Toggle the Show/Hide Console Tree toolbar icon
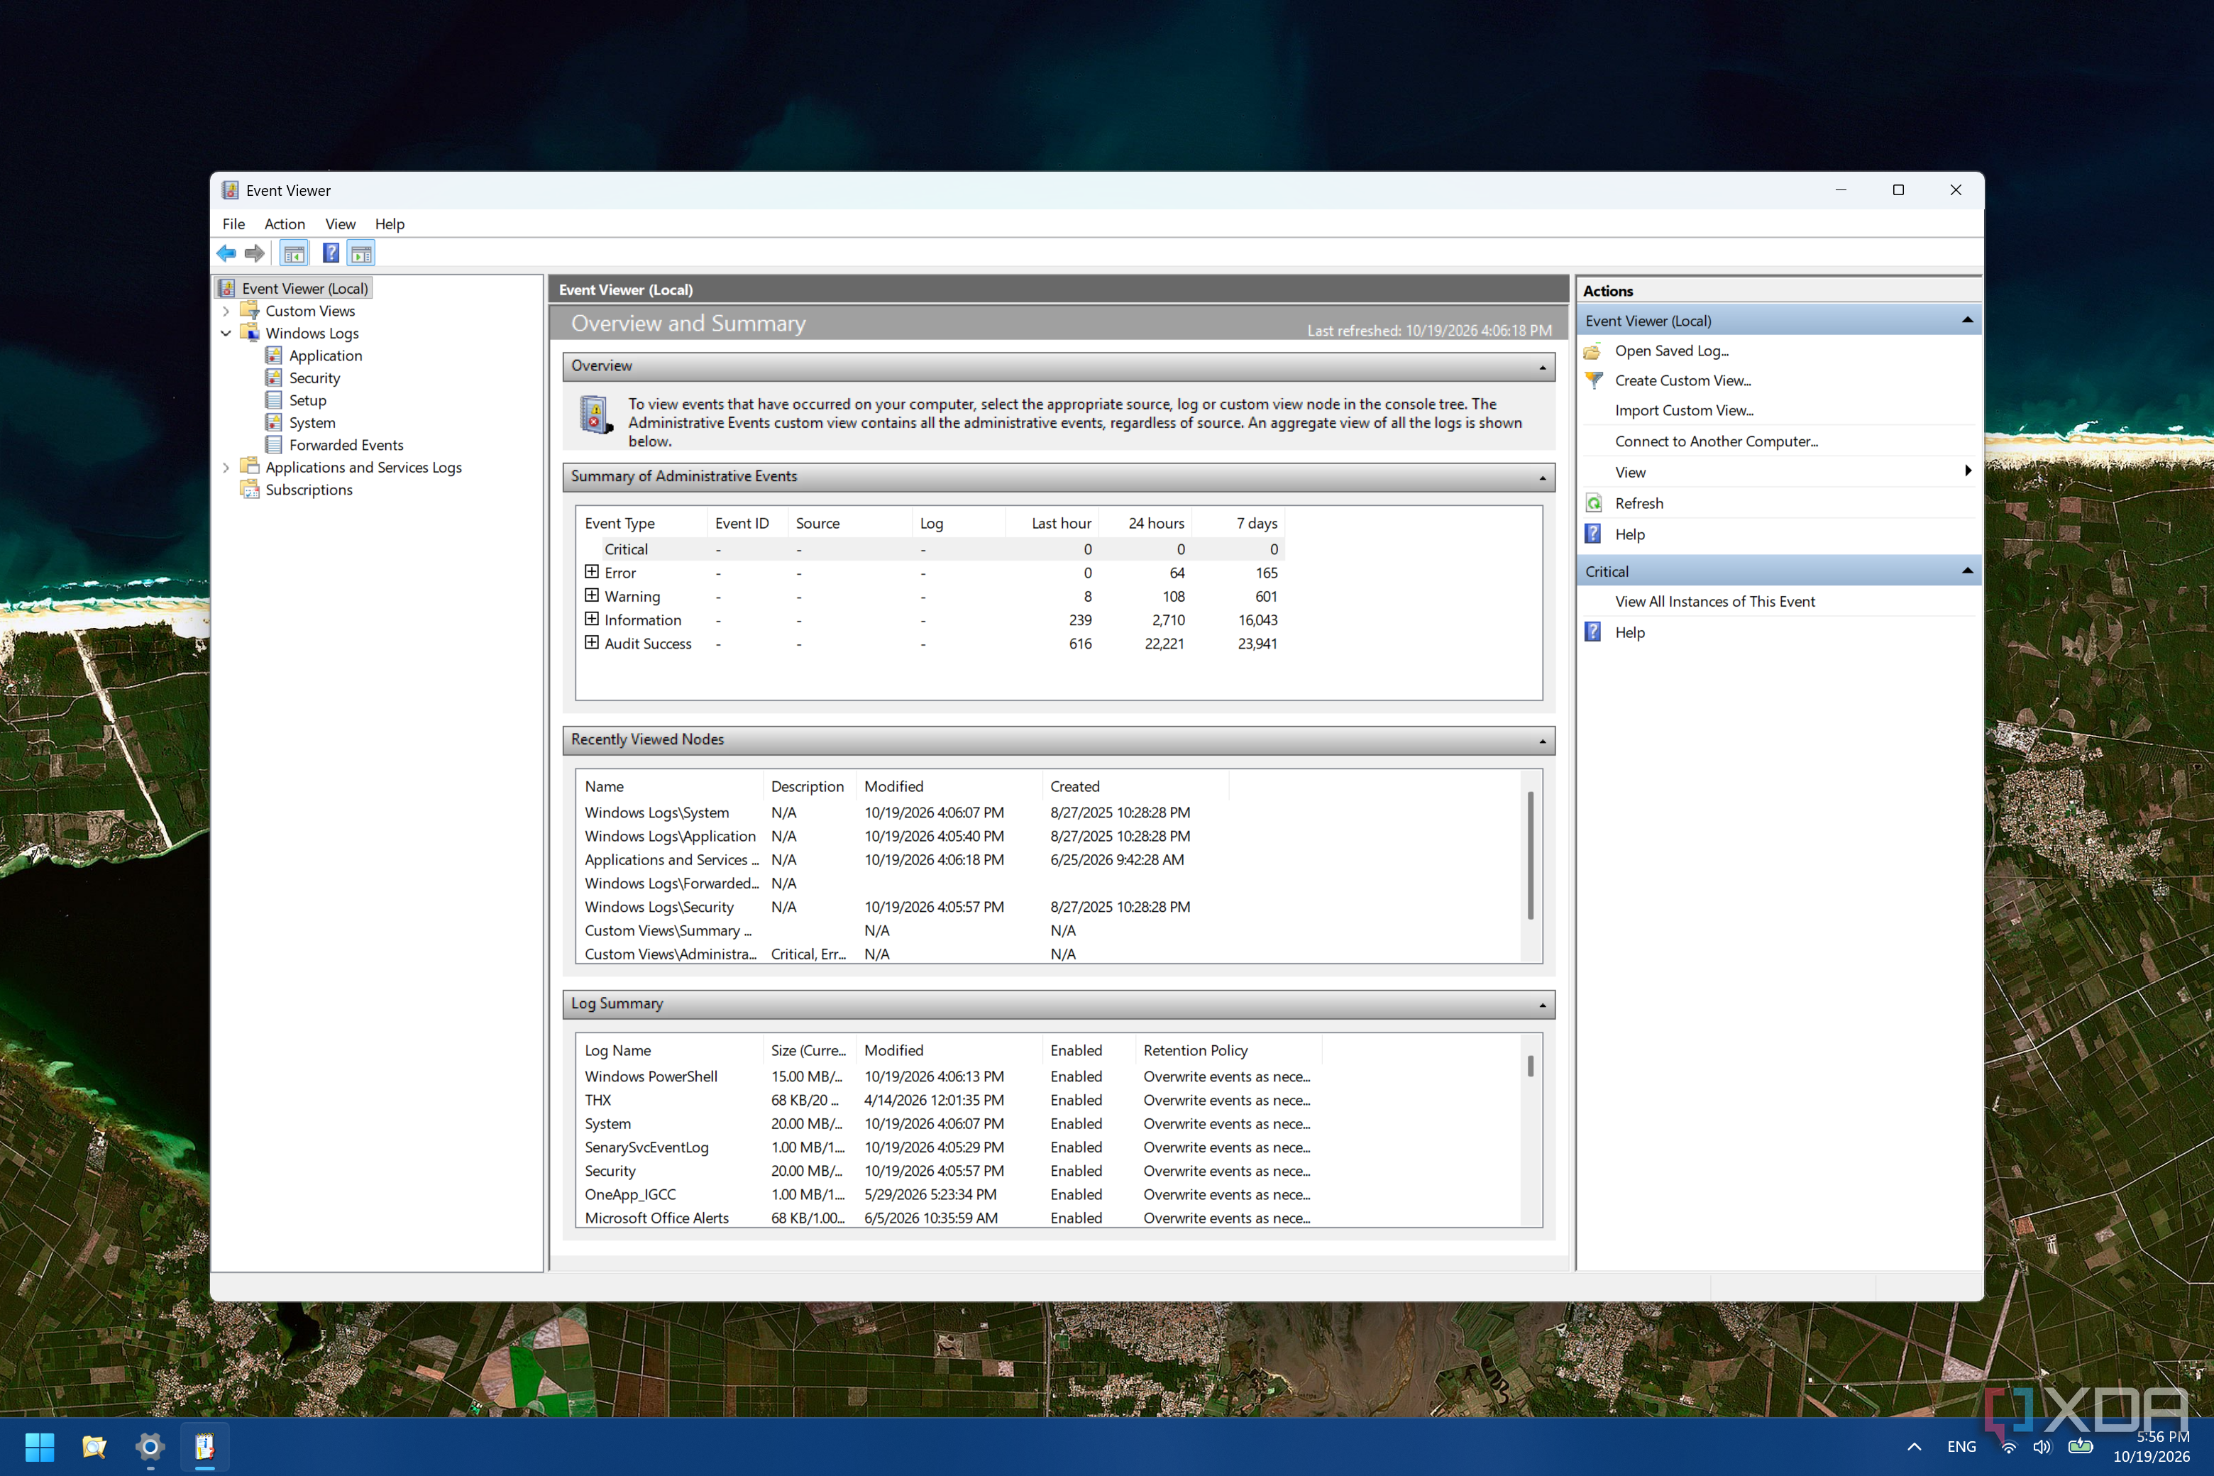The image size is (2214, 1476). (x=294, y=253)
